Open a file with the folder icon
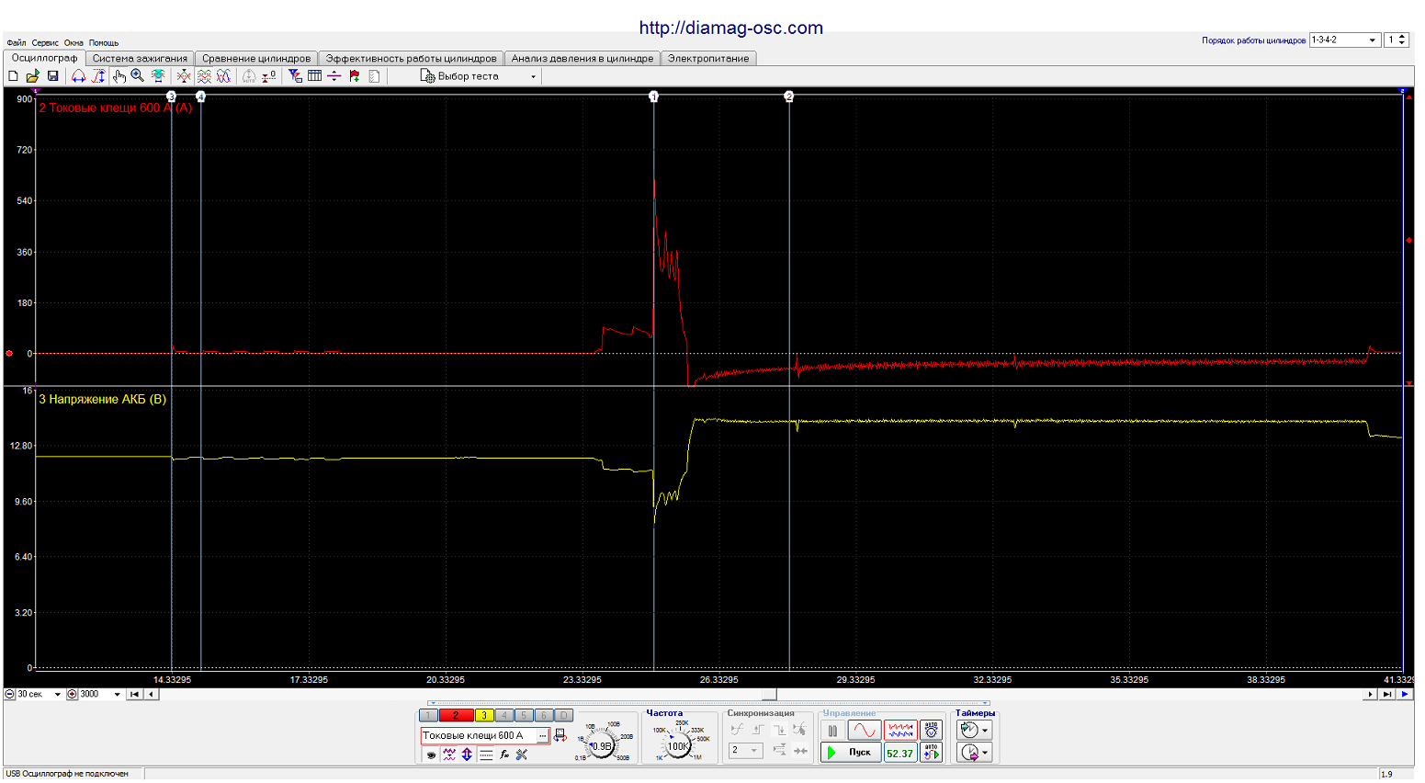The image size is (1425, 783). click(32, 76)
